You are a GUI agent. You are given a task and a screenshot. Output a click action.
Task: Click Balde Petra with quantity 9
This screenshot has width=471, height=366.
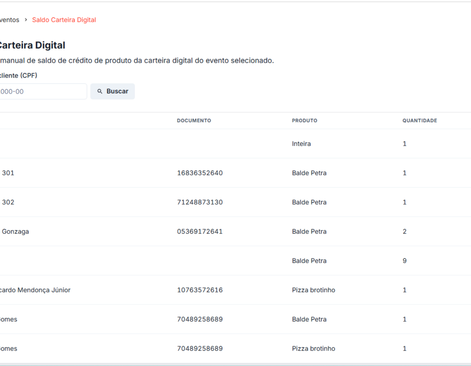coord(309,261)
